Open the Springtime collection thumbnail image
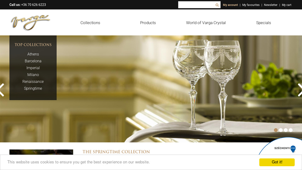The height and width of the screenshot is (170, 302). [41, 152]
